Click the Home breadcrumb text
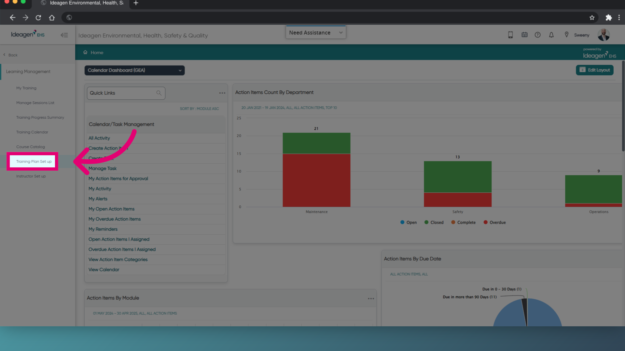Image resolution: width=625 pixels, height=351 pixels. (x=97, y=52)
